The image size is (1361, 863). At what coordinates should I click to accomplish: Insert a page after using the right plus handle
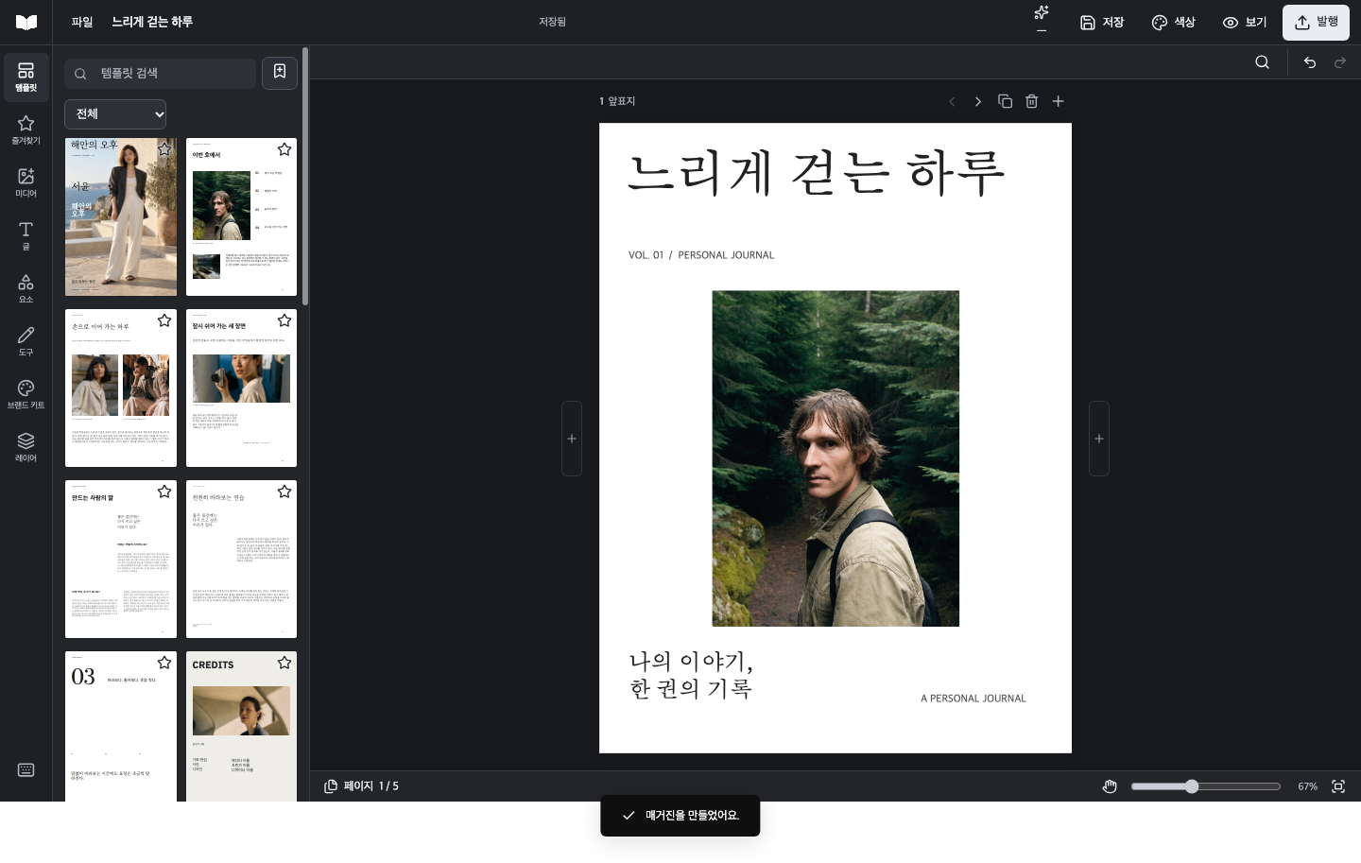tap(1099, 439)
